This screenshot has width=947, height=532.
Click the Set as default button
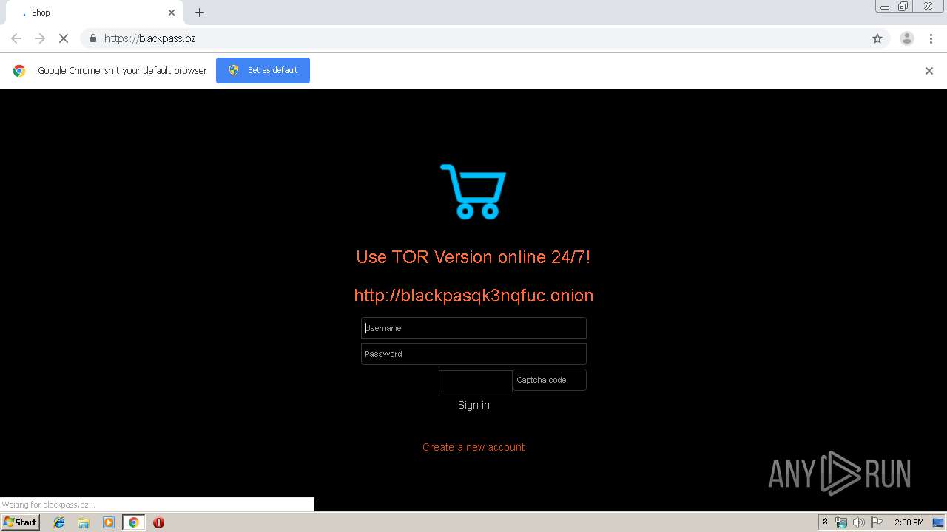pos(263,70)
